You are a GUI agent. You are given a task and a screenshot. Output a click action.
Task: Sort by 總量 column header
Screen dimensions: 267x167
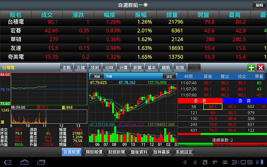tap(172, 15)
